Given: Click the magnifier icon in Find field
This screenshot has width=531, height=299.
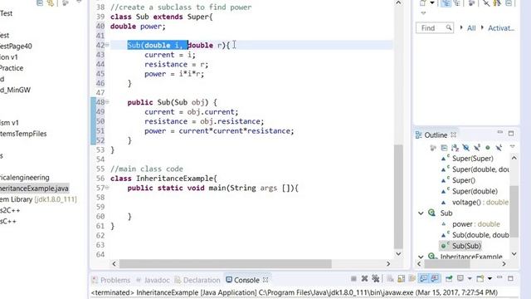Looking at the screenshot, I should 449,27.
